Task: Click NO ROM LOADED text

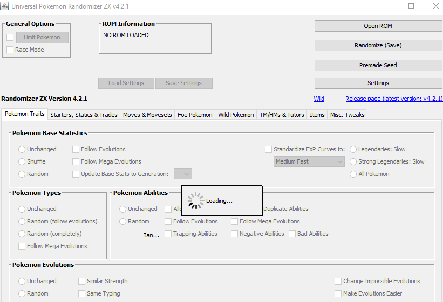Action: pyautogui.click(x=126, y=35)
